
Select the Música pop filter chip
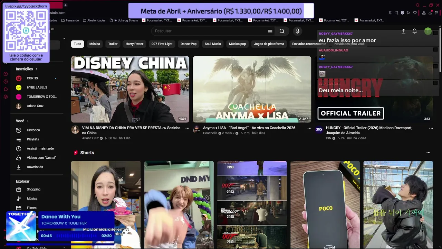coord(237,44)
